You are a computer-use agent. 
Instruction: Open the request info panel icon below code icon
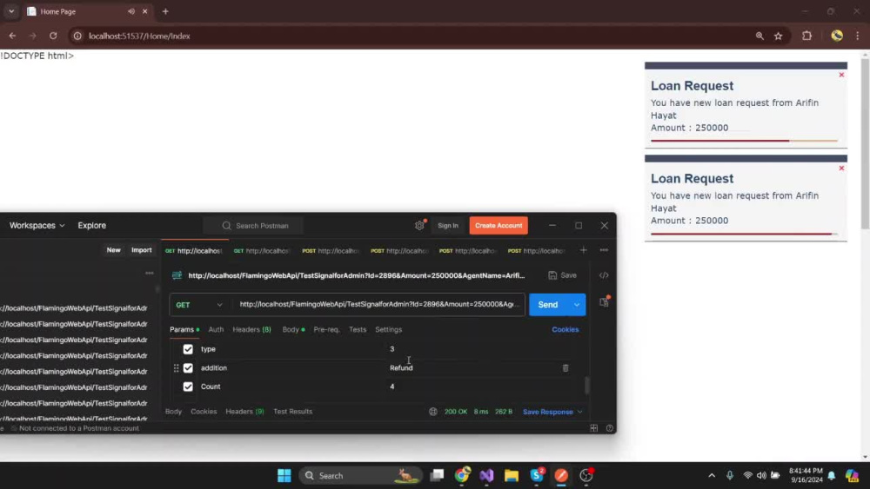(604, 301)
